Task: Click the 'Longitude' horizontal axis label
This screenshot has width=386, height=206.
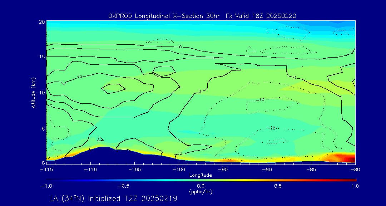Action: coord(201,176)
